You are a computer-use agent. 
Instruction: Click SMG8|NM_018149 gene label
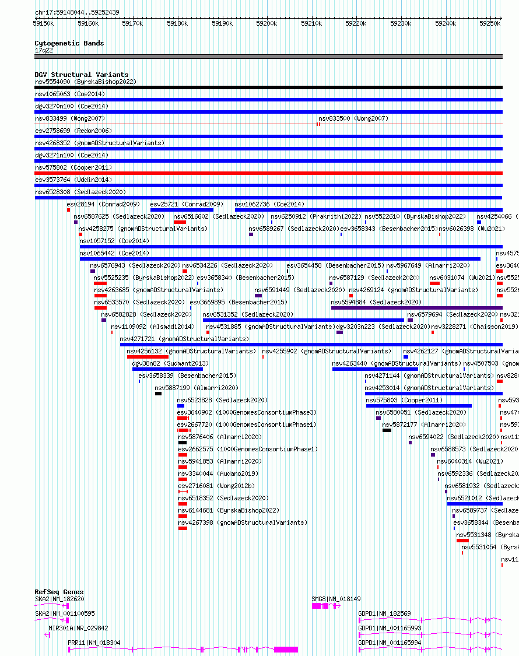(336, 599)
